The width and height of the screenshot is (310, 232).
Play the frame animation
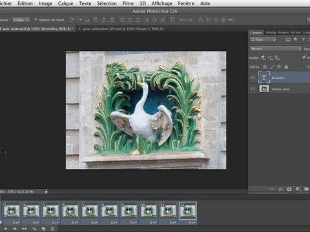point(15,229)
